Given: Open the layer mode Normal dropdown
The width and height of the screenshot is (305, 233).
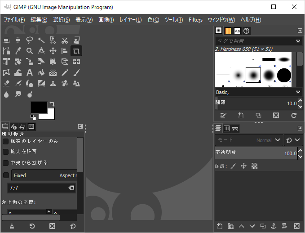Looking at the screenshot, I should [249, 140].
